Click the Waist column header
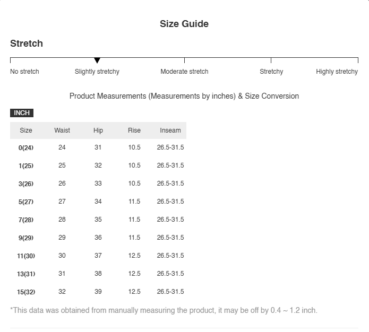 click(62, 130)
